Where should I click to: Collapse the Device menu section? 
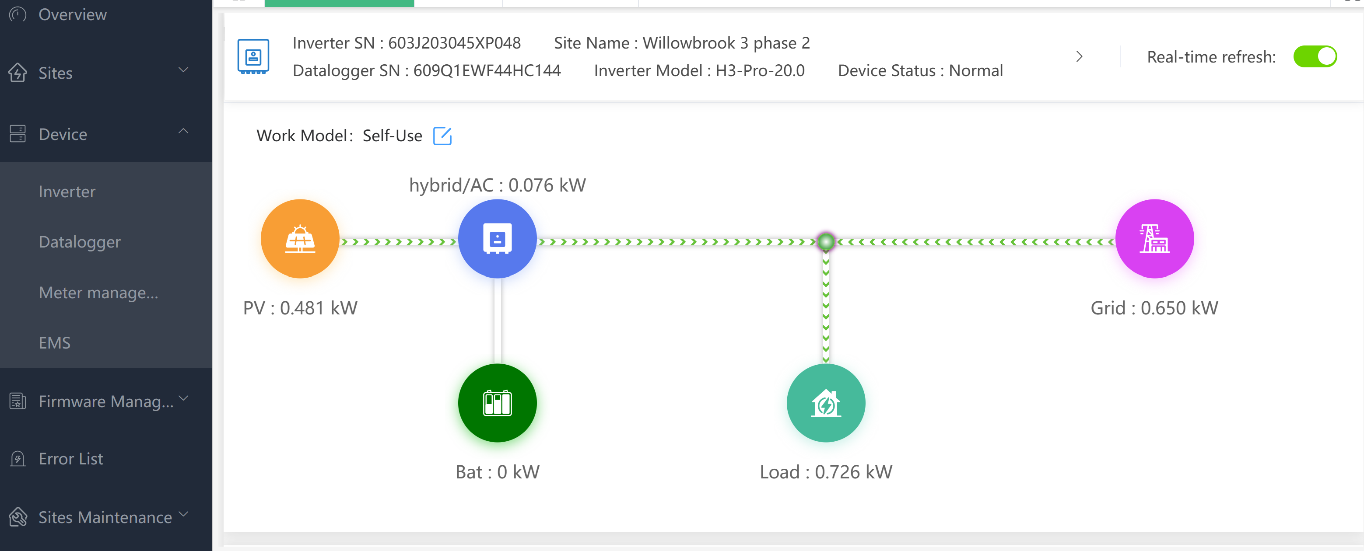coord(183,131)
